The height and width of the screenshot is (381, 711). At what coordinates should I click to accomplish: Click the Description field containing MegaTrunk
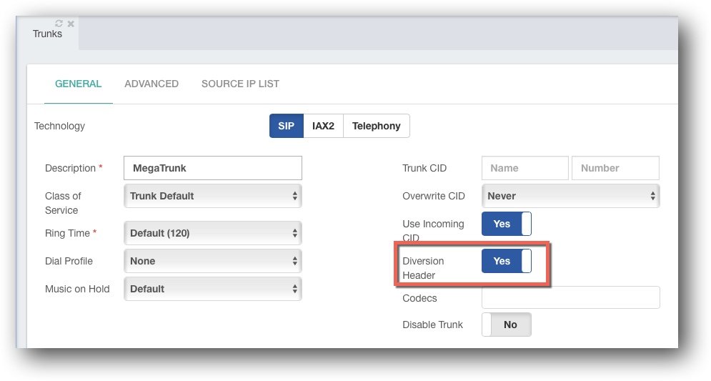click(213, 168)
